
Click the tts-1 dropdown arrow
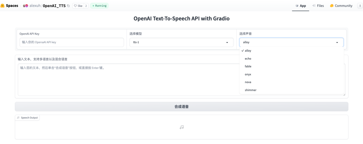point(227,42)
